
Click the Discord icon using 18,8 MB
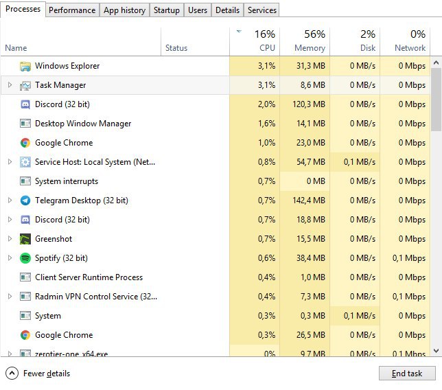(25, 220)
